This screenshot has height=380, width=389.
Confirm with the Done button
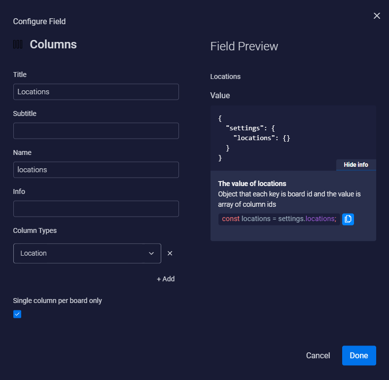pos(359,355)
